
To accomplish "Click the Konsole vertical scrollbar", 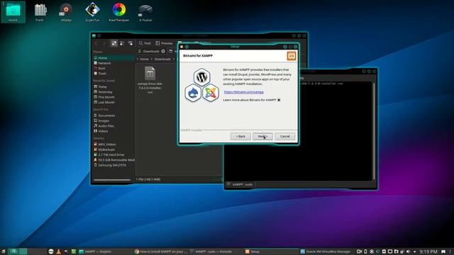I will [x=374, y=131].
